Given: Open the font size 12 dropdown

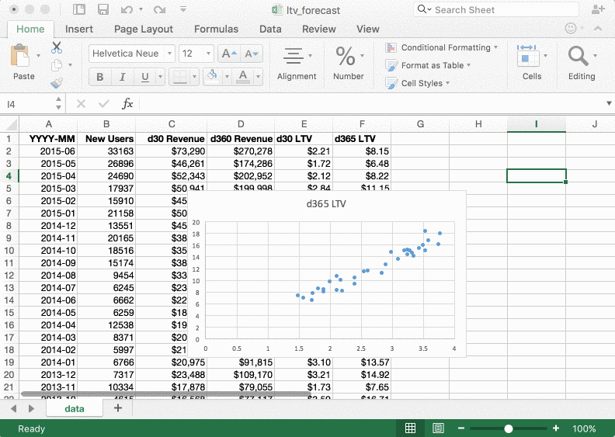Looking at the screenshot, I should (208, 54).
